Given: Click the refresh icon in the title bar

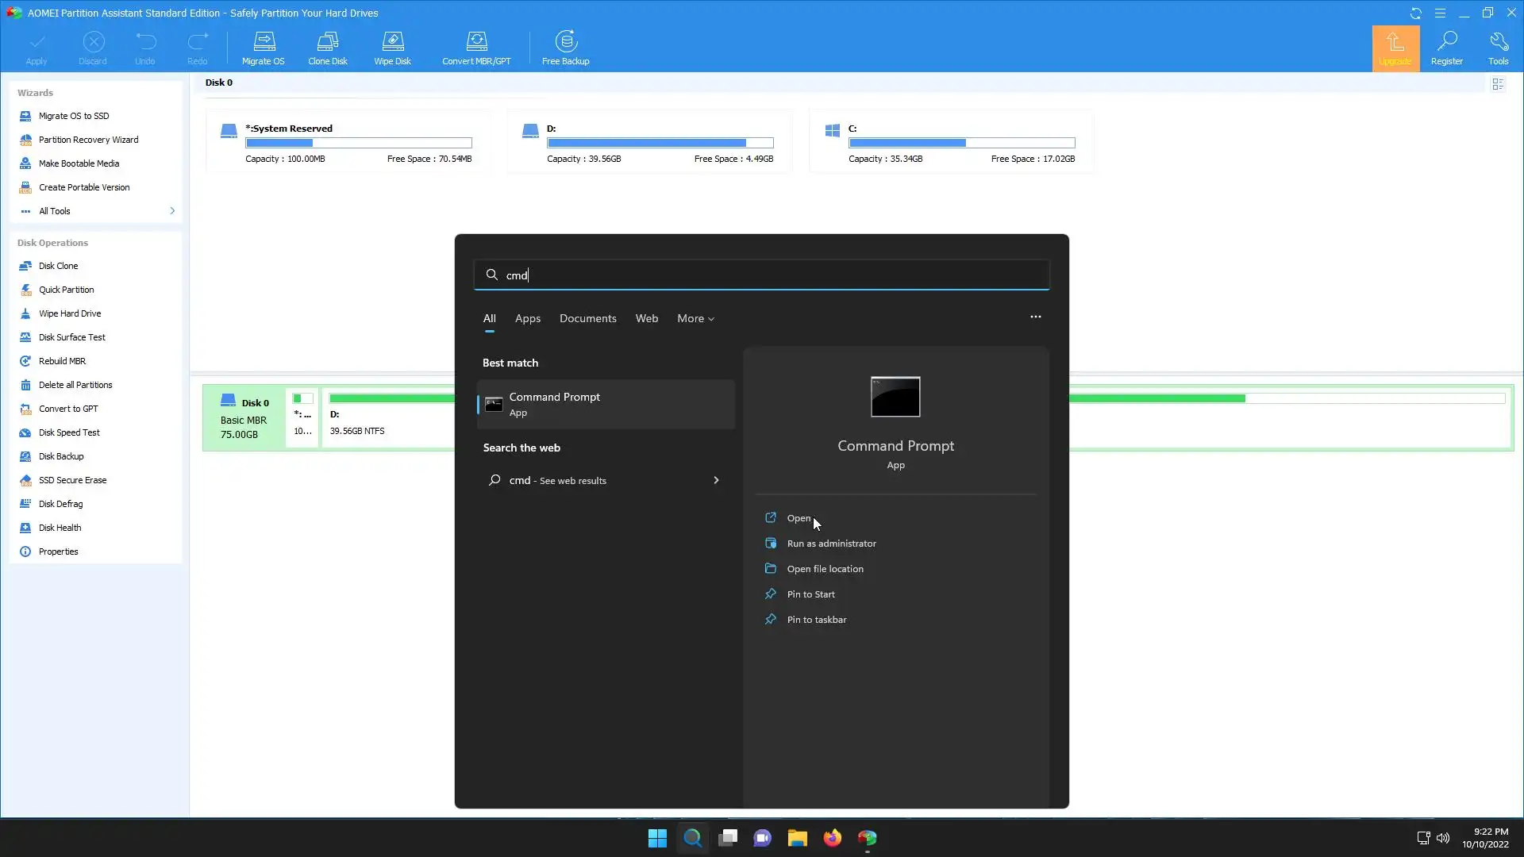Looking at the screenshot, I should pos(1415,13).
